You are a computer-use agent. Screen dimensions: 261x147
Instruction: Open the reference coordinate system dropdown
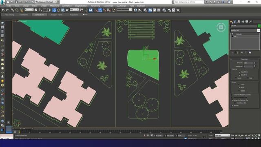coord(74,10)
